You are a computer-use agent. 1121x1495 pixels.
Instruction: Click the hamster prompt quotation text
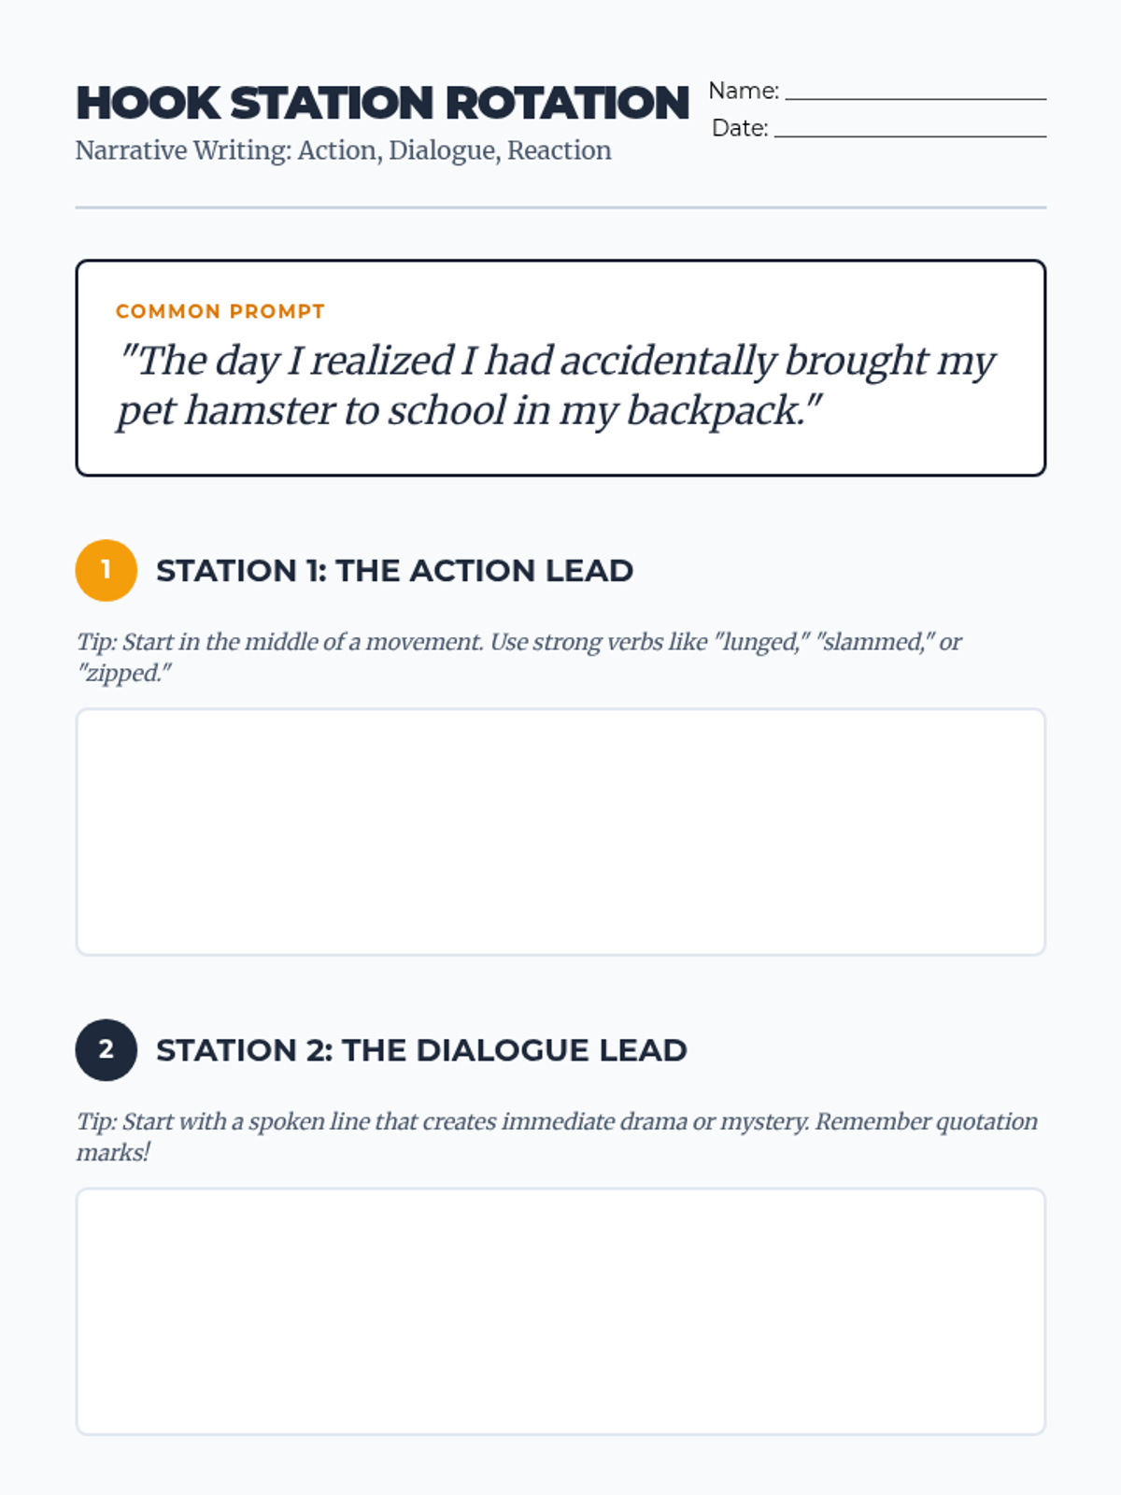coord(557,385)
